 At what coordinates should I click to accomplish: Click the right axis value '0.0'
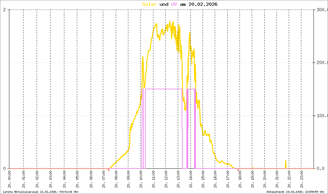click(x=321, y=169)
